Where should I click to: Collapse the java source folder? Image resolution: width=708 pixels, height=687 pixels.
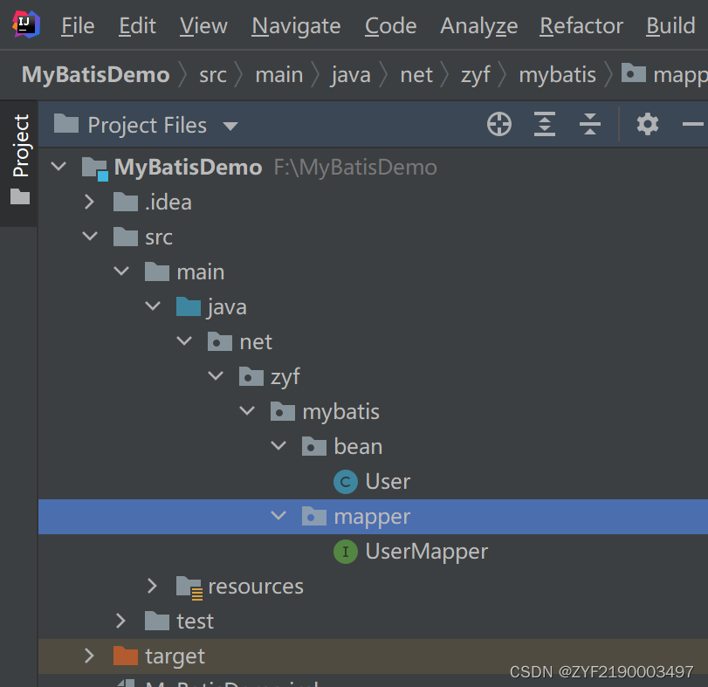coord(153,306)
